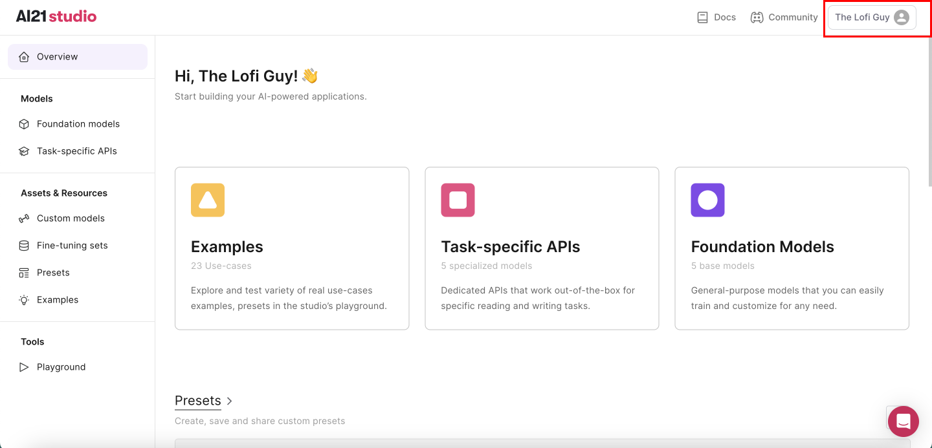Click the '23 Use-cases' text
The width and height of the screenshot is (932, 448).
[221, 266]
